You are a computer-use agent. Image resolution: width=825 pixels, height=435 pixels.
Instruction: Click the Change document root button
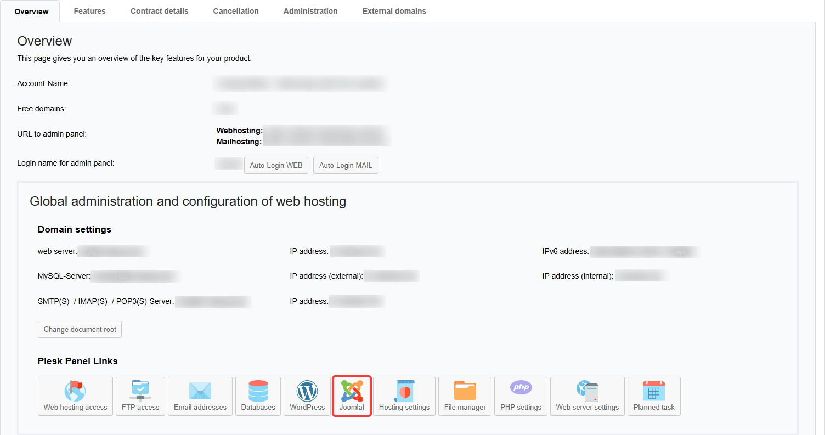point(80,330)
